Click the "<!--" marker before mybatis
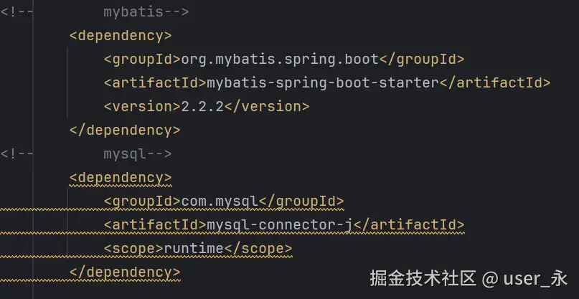This screenshot has width=579, height=299. tap(16, 12)
